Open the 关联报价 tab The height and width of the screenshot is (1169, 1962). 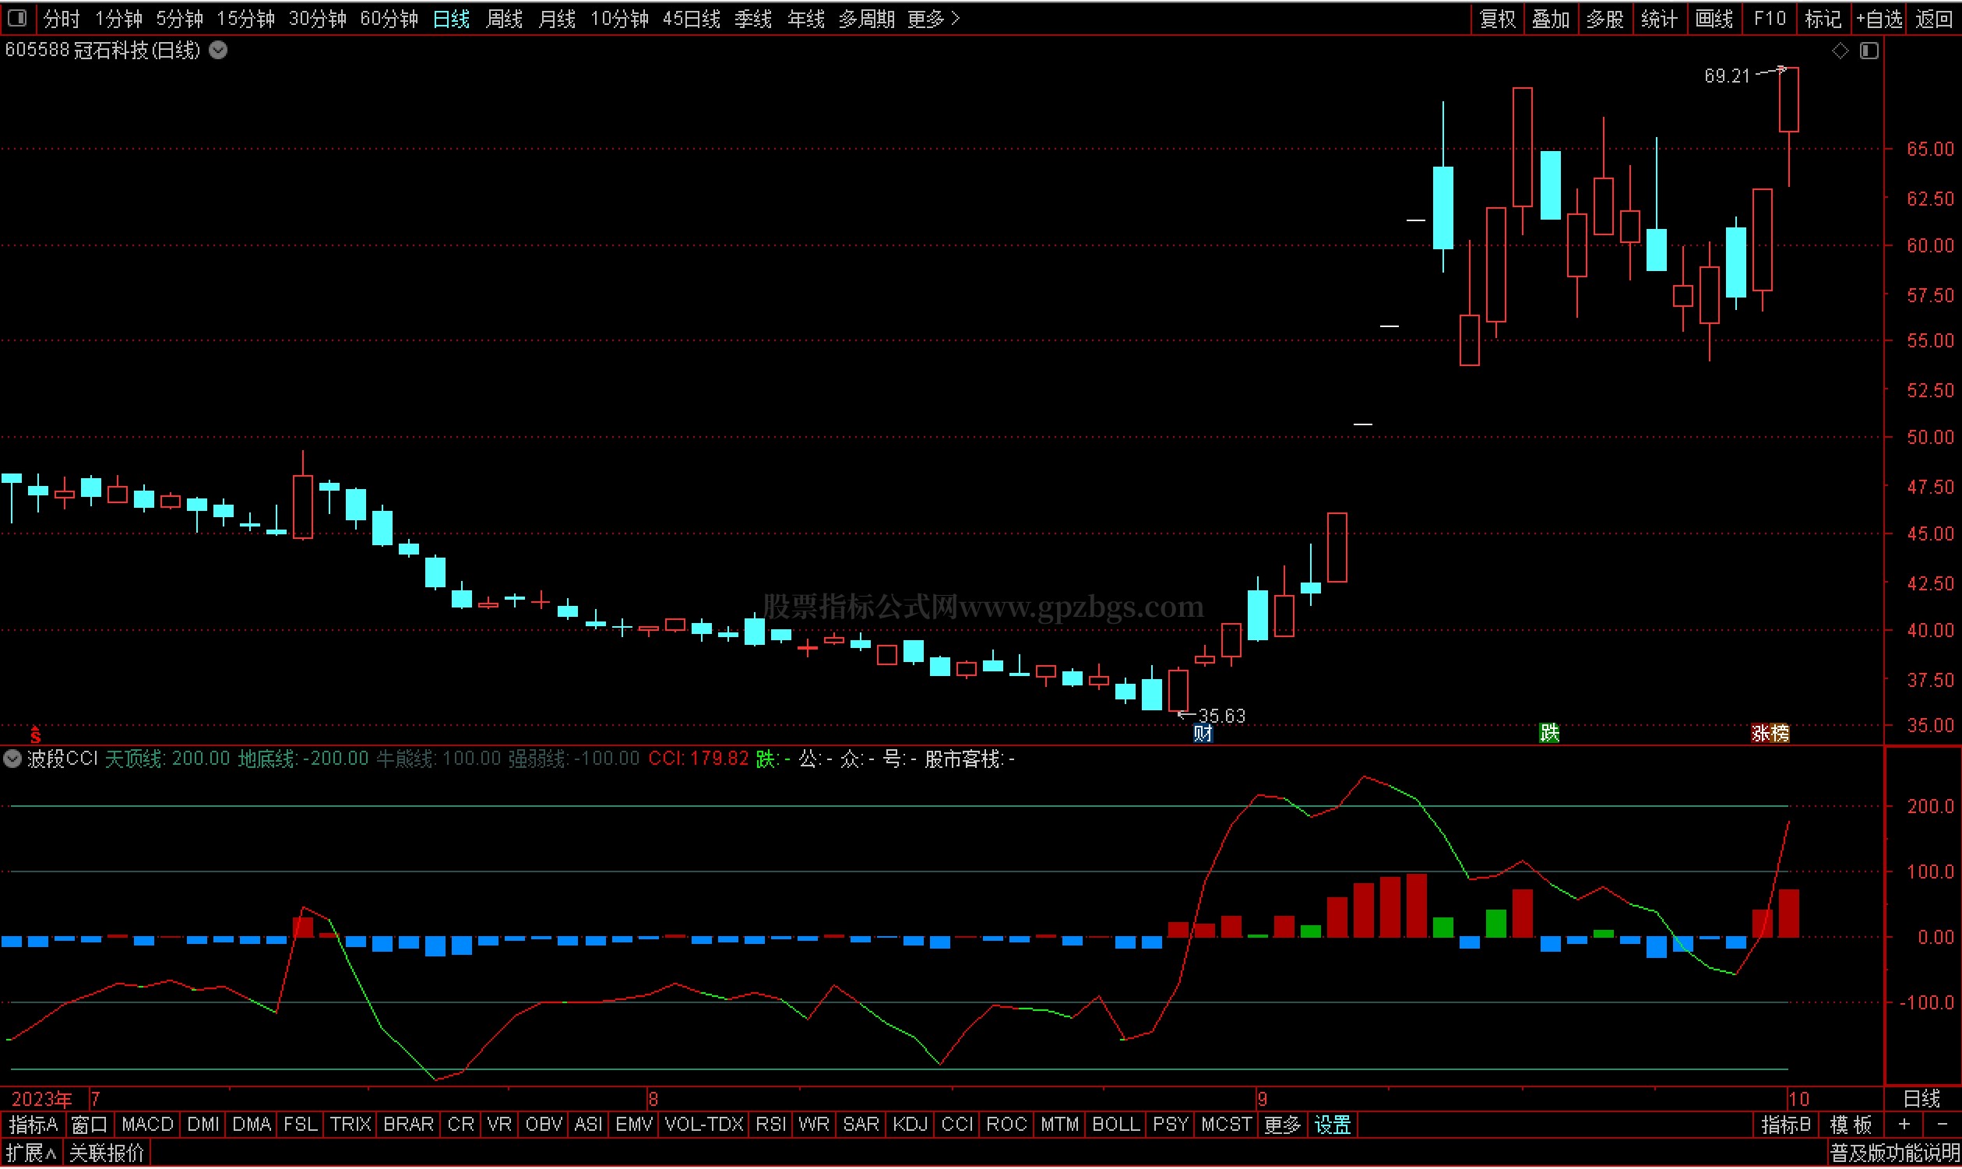point(107,1155)
